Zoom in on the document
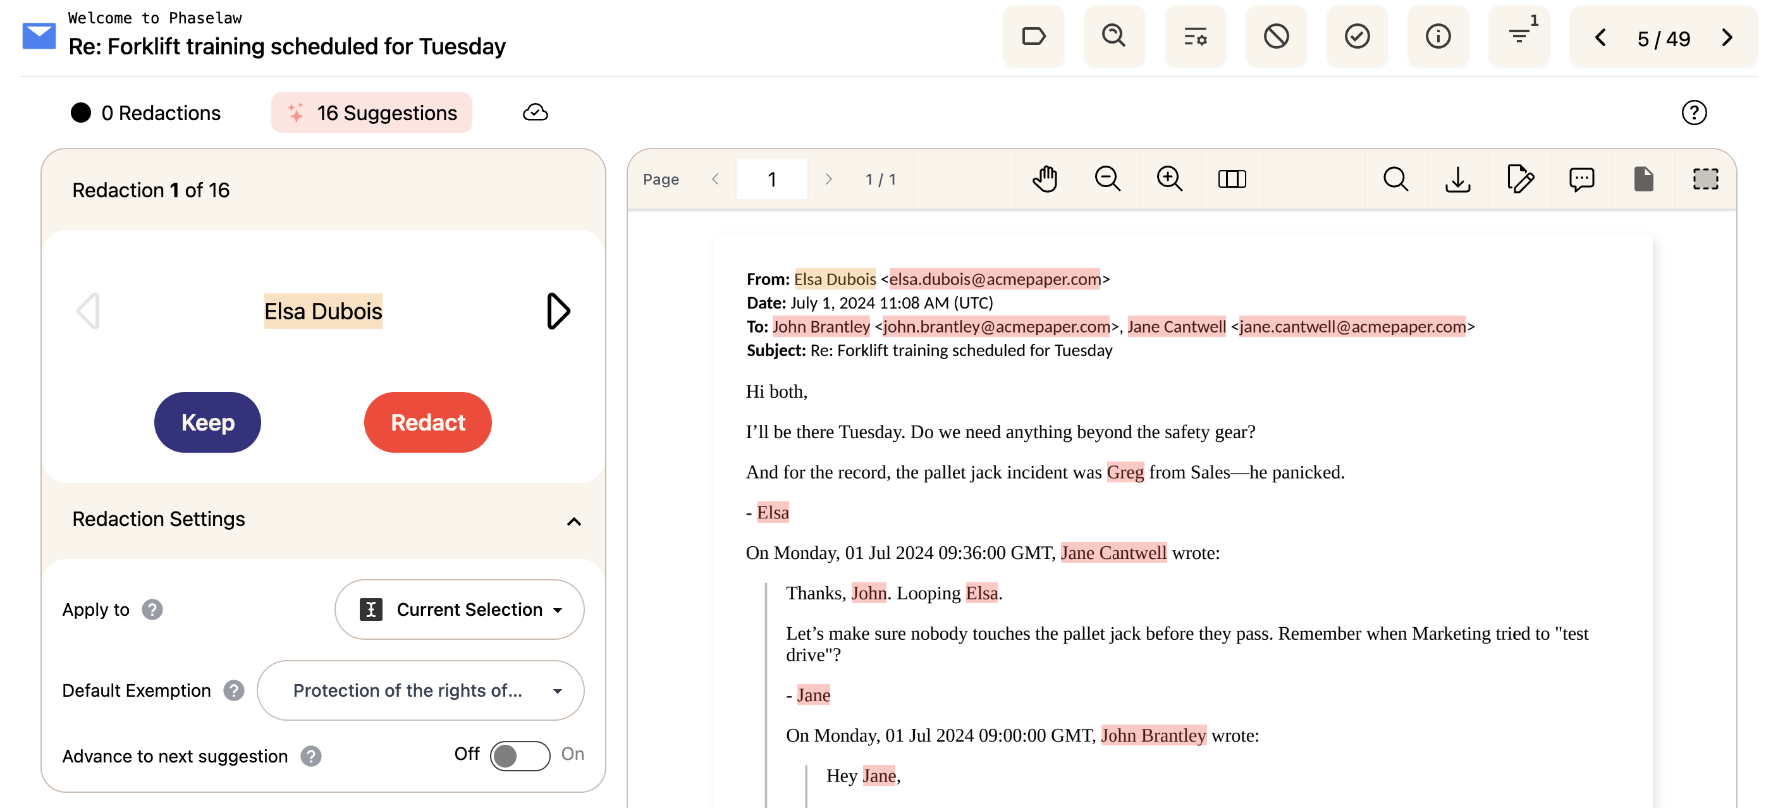 tap(1169, 180)
